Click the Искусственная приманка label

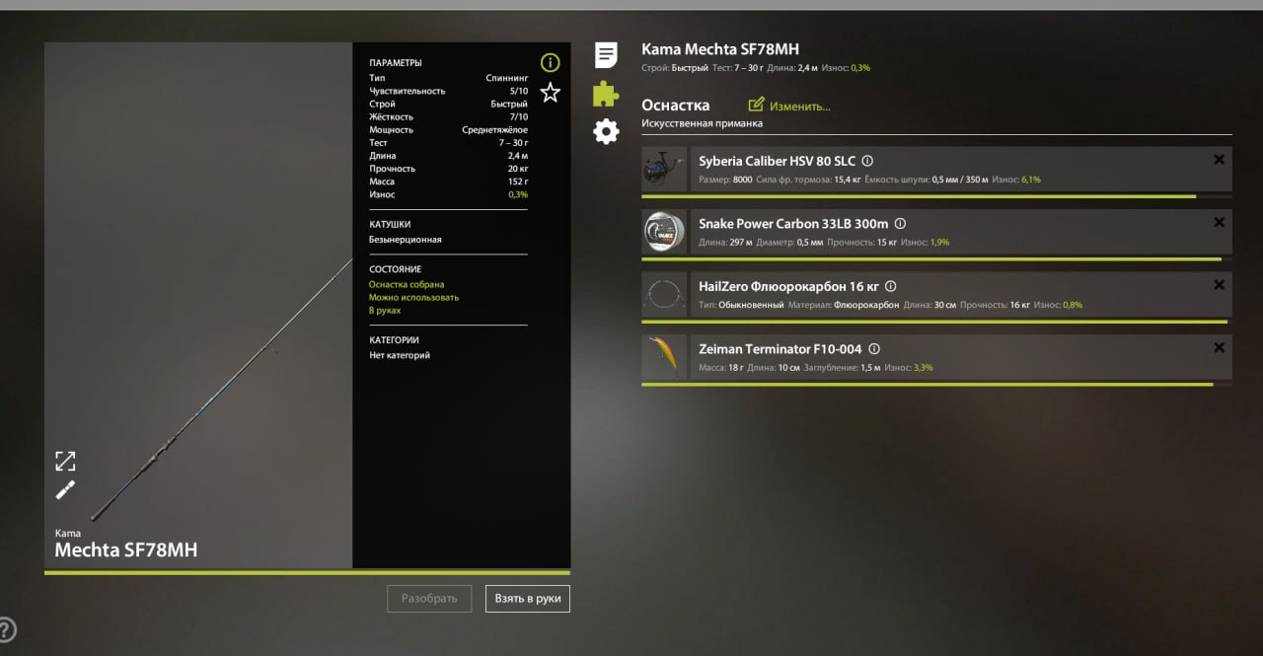[702, 123]
